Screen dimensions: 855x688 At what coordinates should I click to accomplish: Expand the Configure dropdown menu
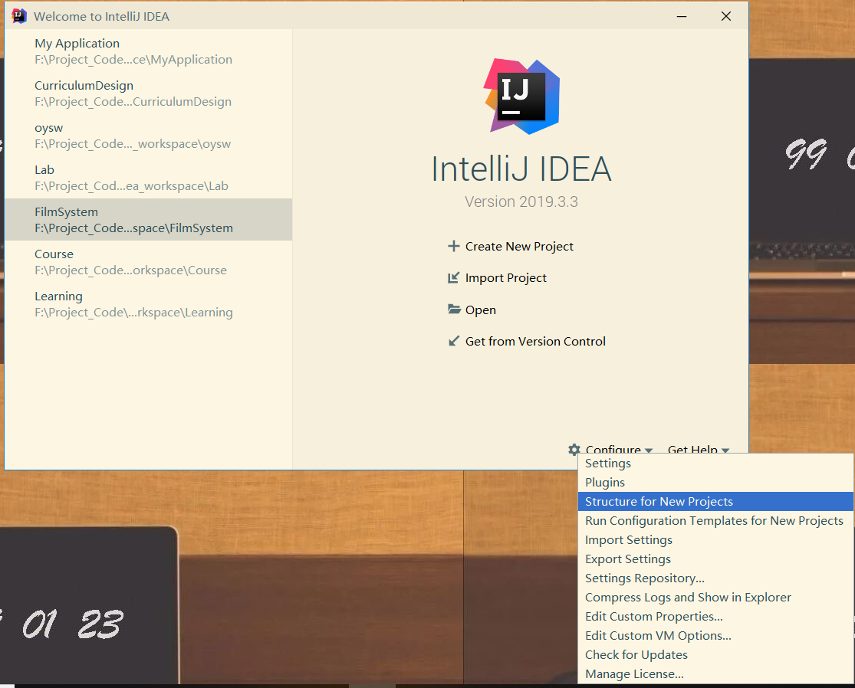click(618, 450)
